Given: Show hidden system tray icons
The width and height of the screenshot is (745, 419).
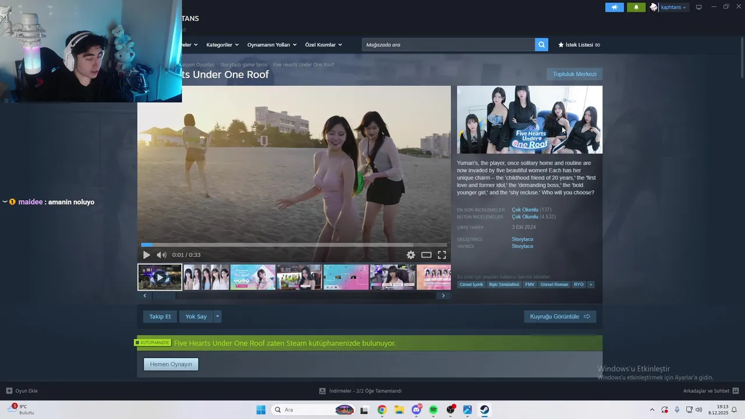Looking at the screenshot, I should pos(652,410).
